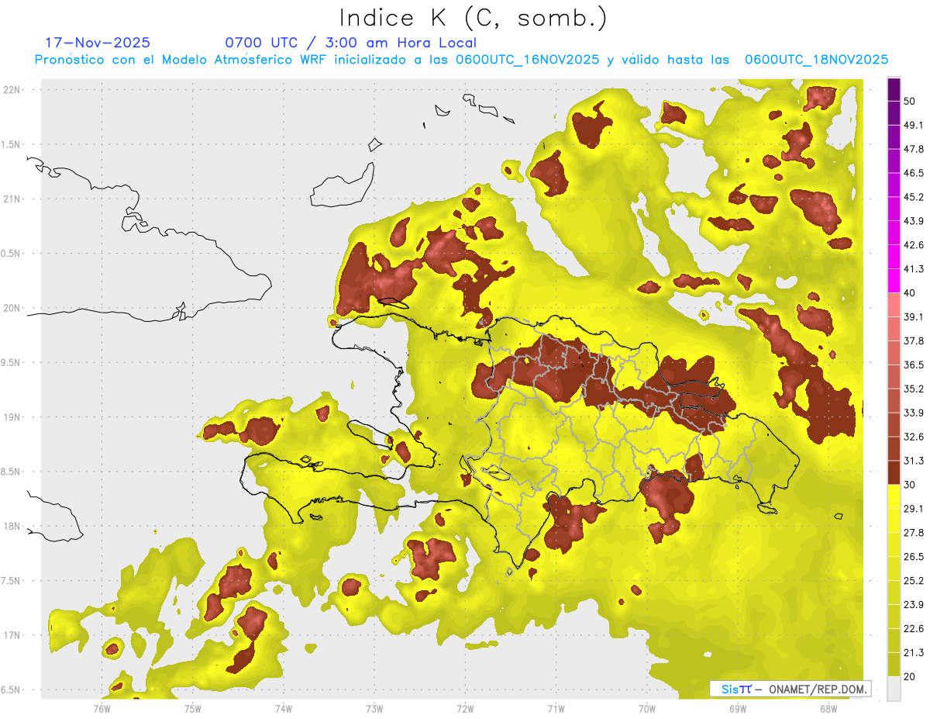Screen dimensions: 930x719
Task: Click the '71W' longitude label
Action: 556,708
